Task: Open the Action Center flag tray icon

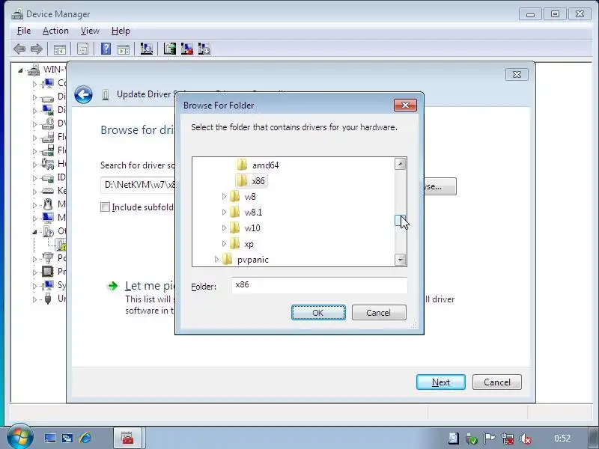Action: click(489, 439)
